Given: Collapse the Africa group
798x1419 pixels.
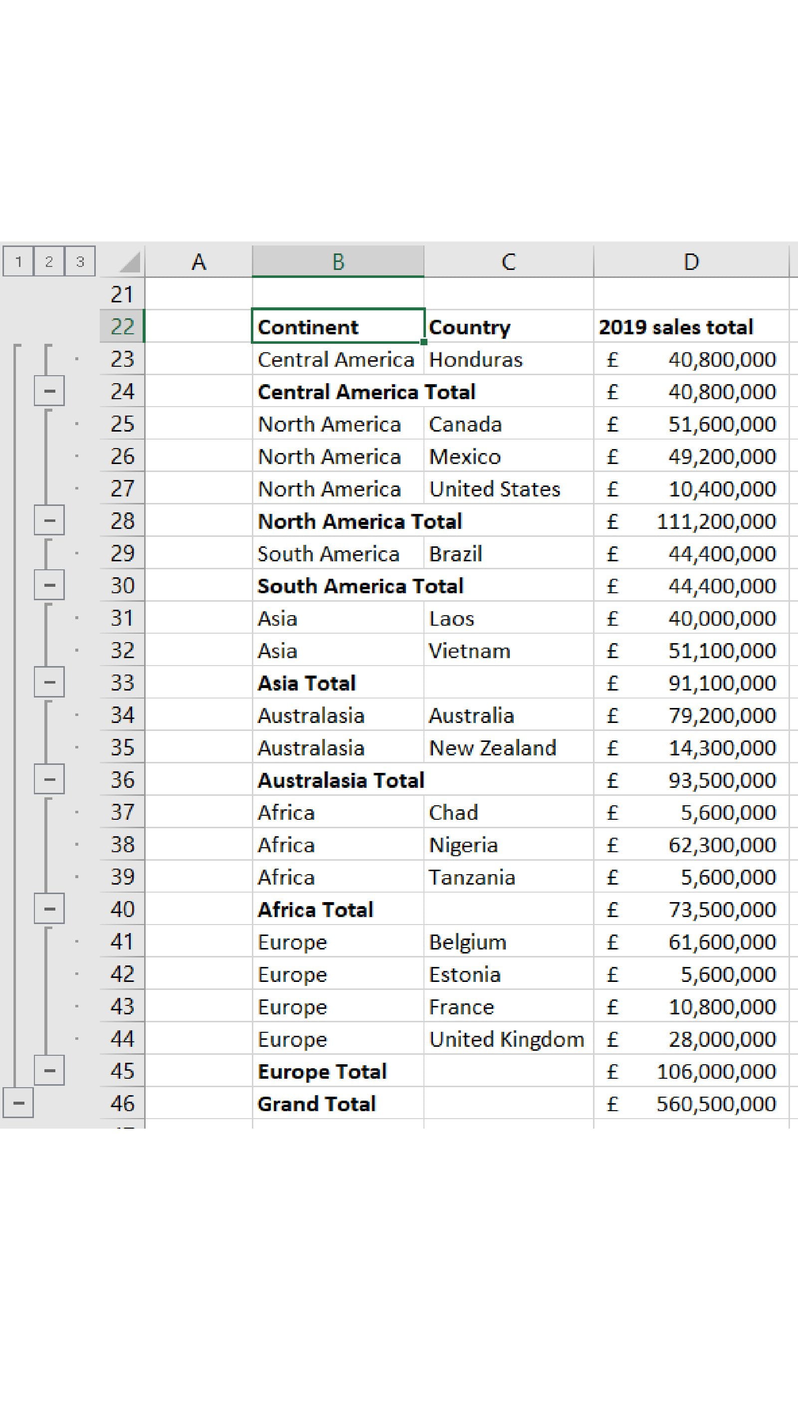Looking at the screenshot, I should pyautogui.click(x=49, y=909).
